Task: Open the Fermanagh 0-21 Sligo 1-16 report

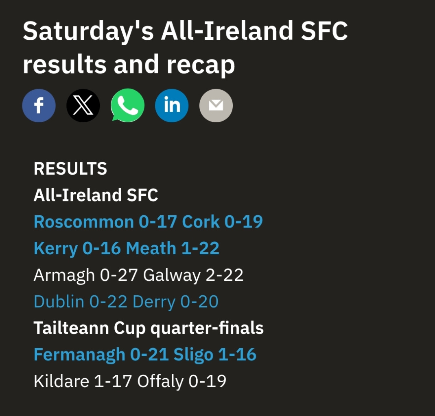Action: (145, 355)
